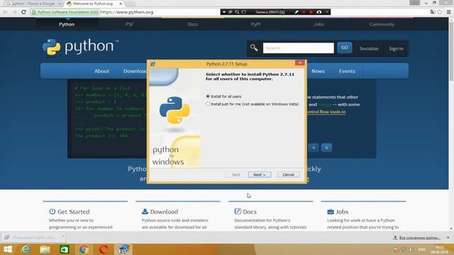Switch to Google Chrome in the taskbar
Screen dimensions: 454x255
click(x=84, y=249)
